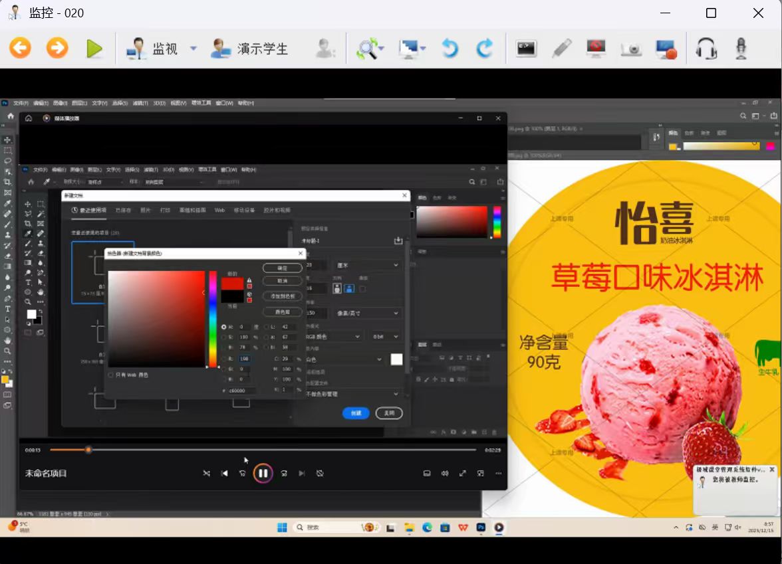The width and height of the screenshot is (782, 564).
Task: Select the H radio button in color picker
Action: 223,327
